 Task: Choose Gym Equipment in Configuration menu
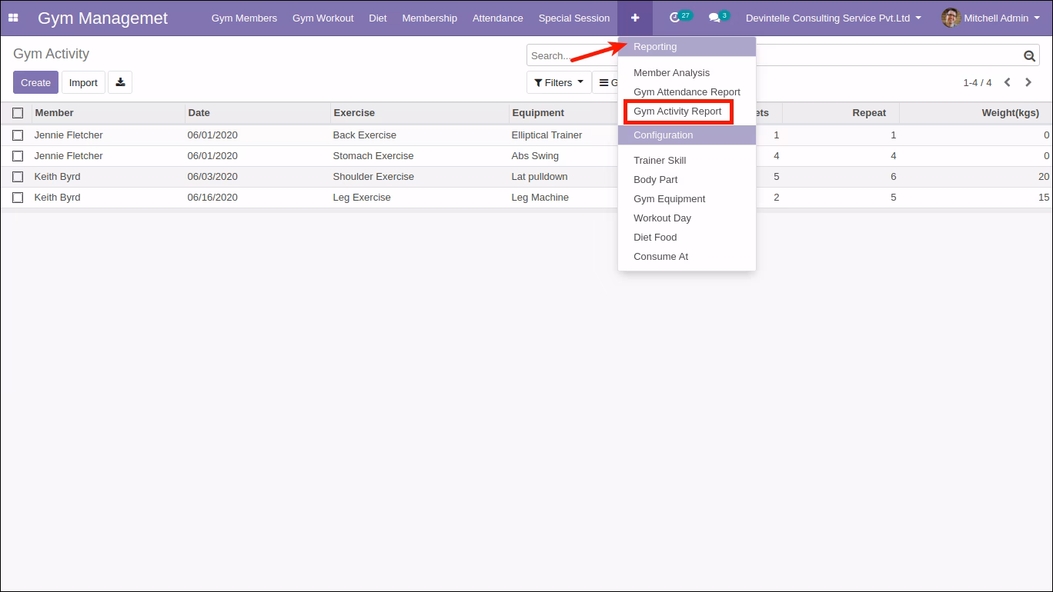669,198
